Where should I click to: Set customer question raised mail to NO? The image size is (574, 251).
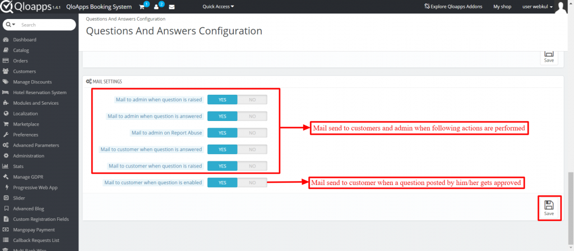point(252,166)
